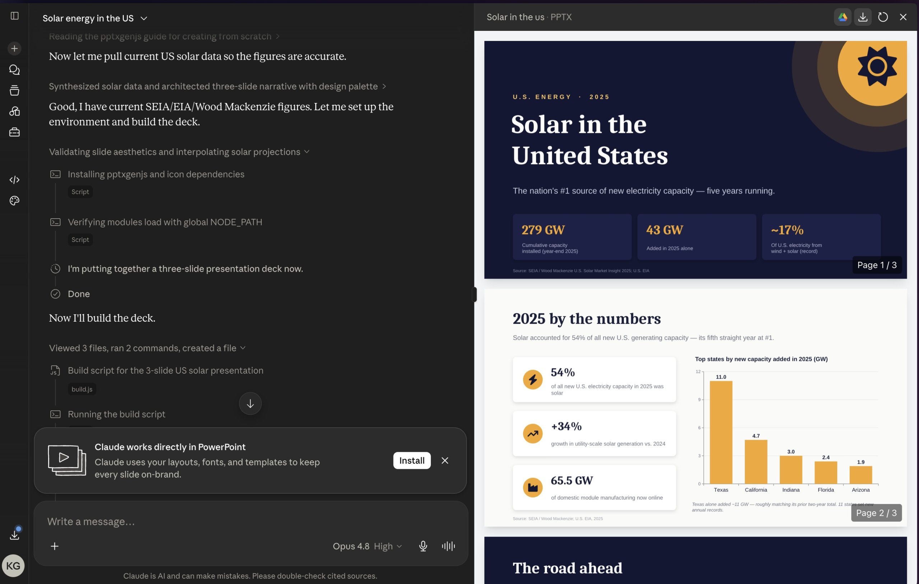Click the Texas bar in chart

tap(721, 433)
